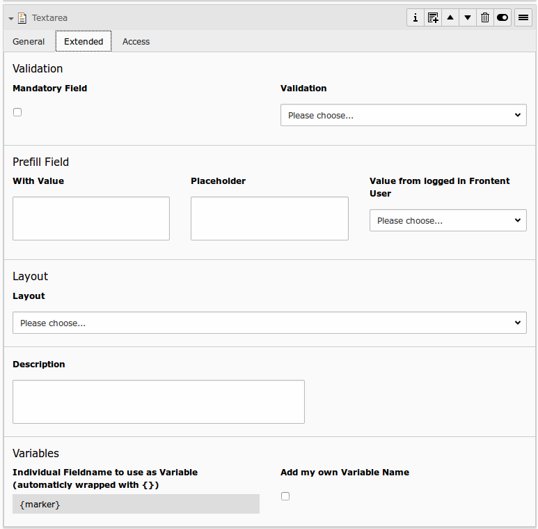Click the Placeholder text box
The image size is (538, 529).
click(x=269, y=218)
